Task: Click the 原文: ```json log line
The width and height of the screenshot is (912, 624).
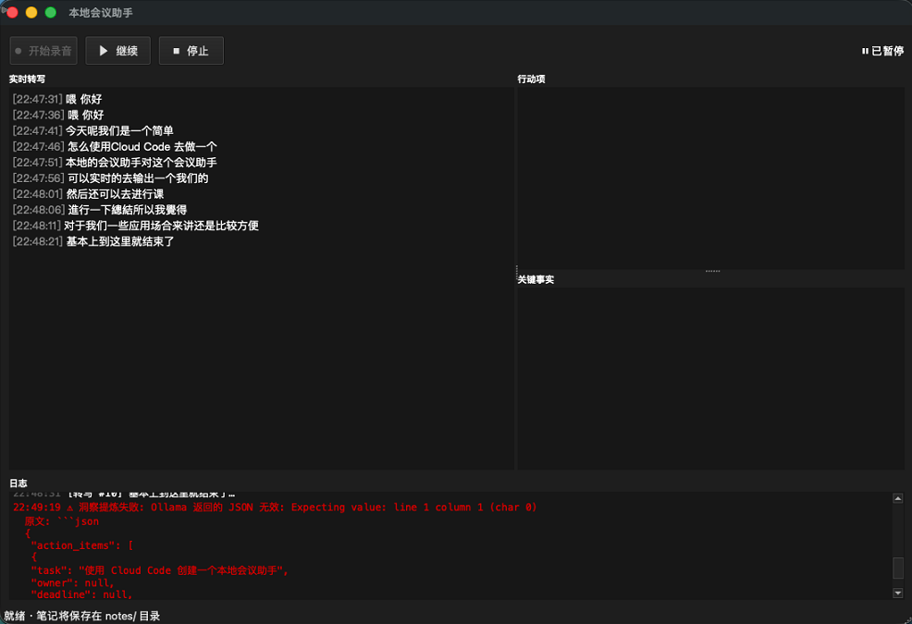Action: 62,521
